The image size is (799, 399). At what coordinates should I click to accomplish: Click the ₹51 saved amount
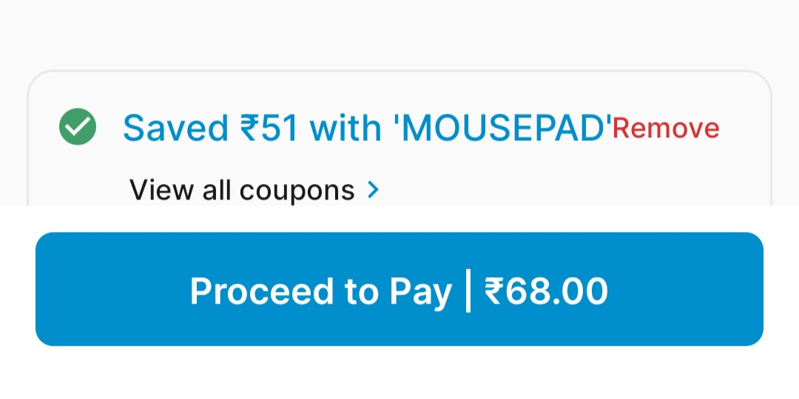coord(269,129)
